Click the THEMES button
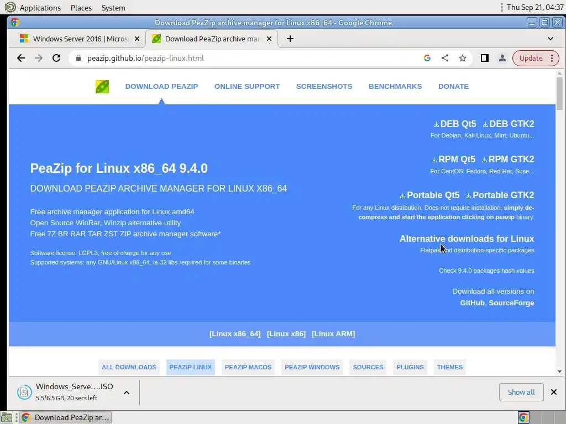This screenshot has height=424, width=566. pos(450,367)
